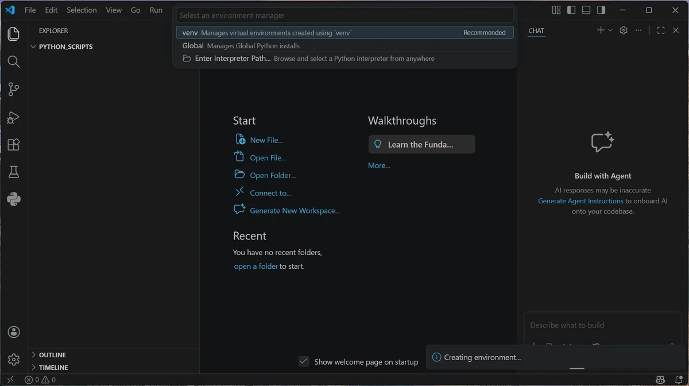Screen dimensions: 689x386
Task: Open the Testing flask view
Action: click(14, 172)
